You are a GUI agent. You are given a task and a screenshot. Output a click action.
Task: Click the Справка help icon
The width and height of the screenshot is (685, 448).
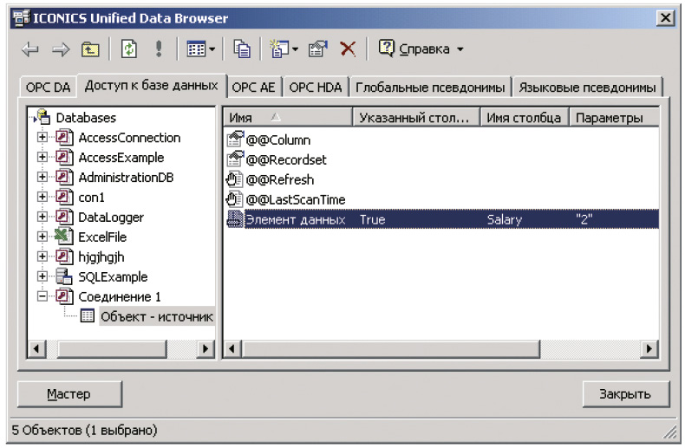point(386,48)
